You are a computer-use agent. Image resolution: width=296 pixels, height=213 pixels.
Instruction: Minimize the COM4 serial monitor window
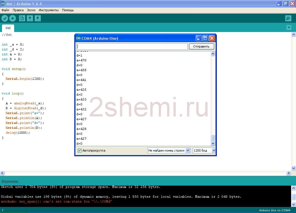click(198, 38)
